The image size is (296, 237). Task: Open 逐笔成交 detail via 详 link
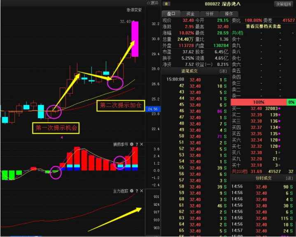click(223, 71)
